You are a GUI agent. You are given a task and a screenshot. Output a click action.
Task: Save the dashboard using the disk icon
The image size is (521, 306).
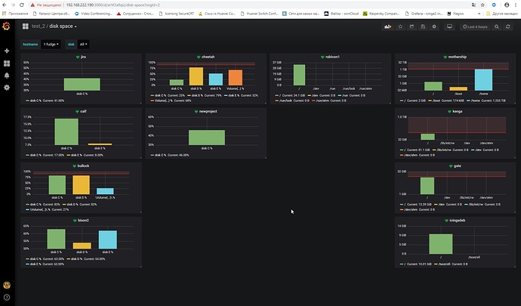point(423,26)
